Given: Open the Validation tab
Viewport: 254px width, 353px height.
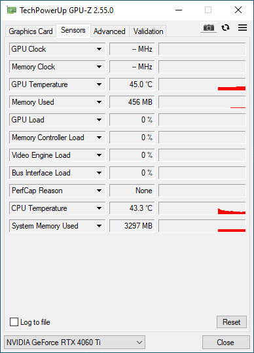Looking at the screenshot, I should tap(148, 31).
